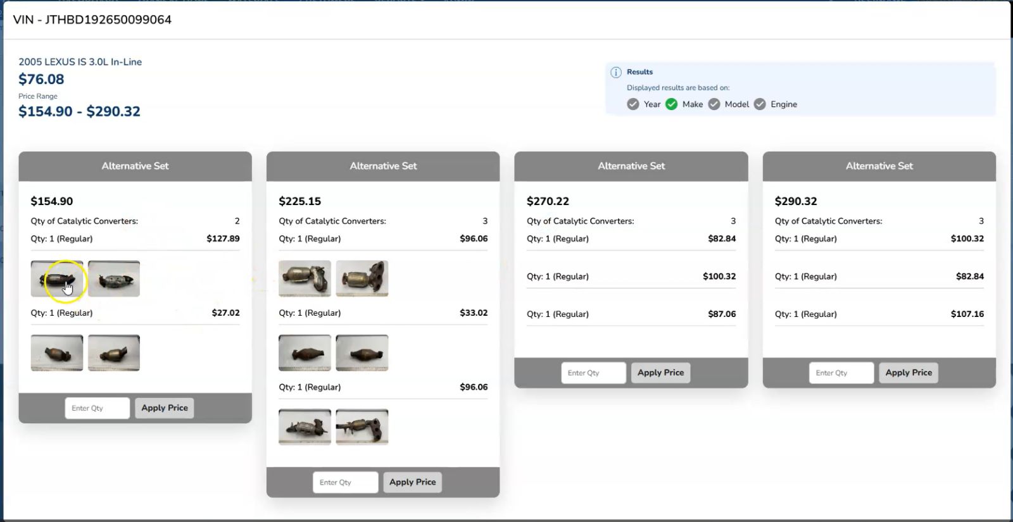
Task: Open first photo under $225.15 set's first $96.06
Action: (305, 278)
